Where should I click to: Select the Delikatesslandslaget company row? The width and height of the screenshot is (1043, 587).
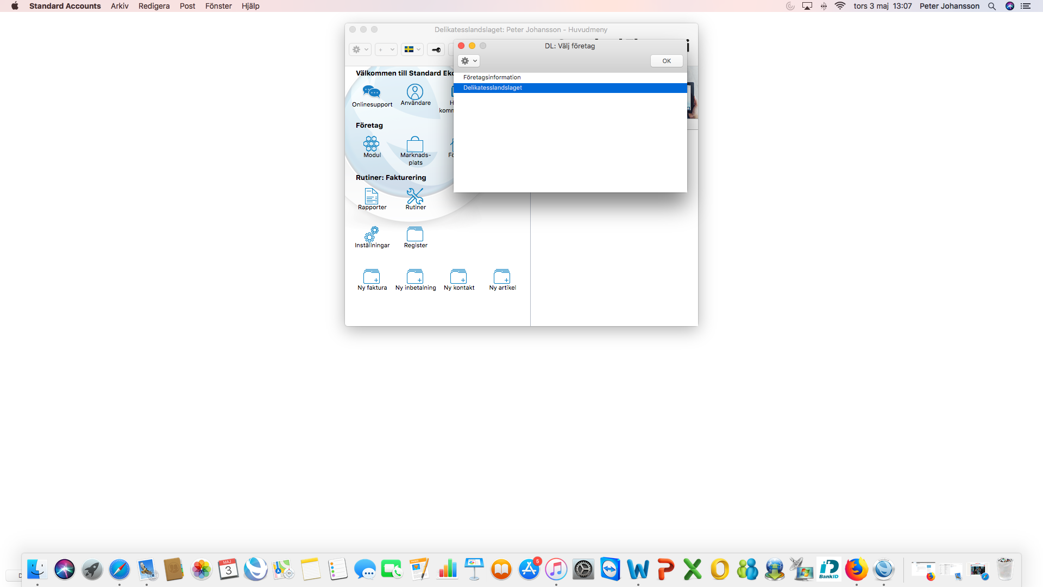tap(570, 88)
